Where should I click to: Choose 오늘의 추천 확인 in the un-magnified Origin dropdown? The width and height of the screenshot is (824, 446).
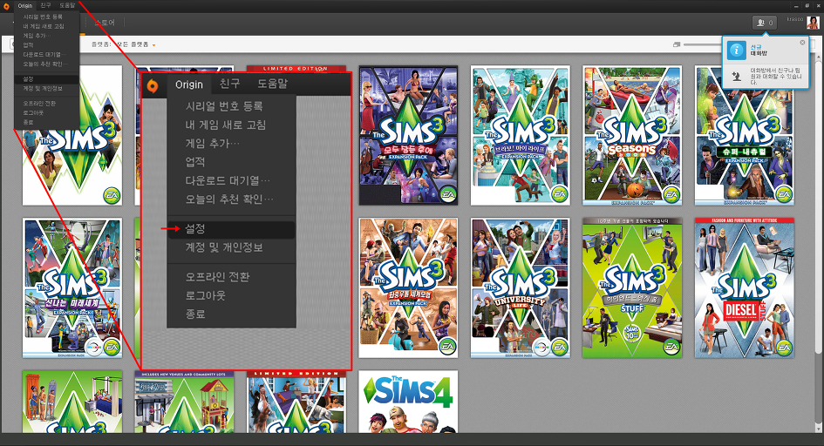pos(47,64)
